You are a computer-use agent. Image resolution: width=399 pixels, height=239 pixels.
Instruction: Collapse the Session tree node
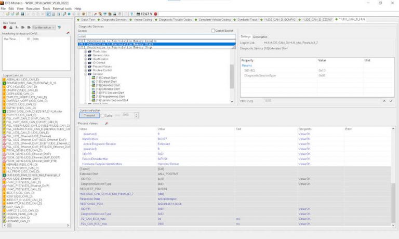[85, 74]
